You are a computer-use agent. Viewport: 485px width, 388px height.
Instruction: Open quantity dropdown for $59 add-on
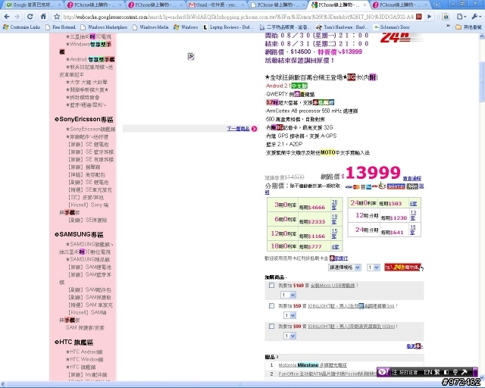(290, 315)
